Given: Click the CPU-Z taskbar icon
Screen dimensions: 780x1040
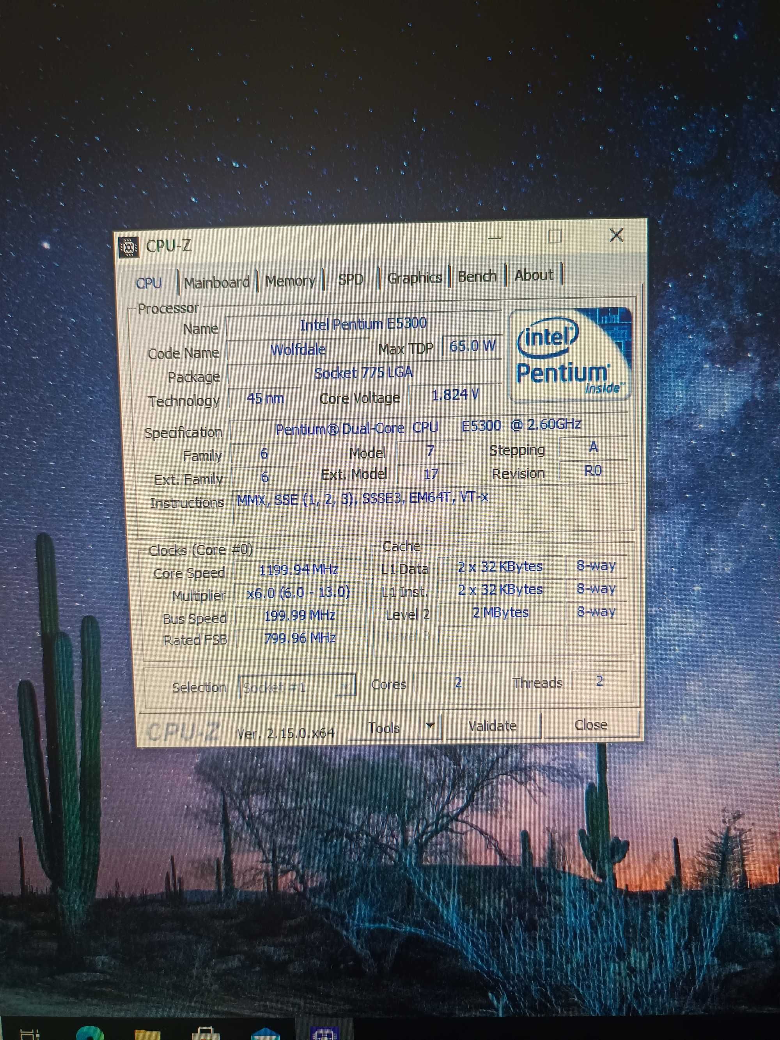Looking at the screenshot, I should pyautogui.click(x=325, y=1033).
